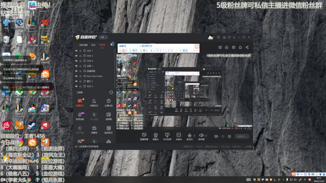326x183 pixels.
Task: Hide the 文本 9 source
Action: click(76, 61)
